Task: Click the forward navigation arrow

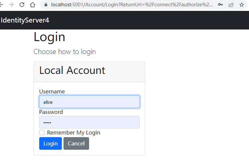Action: pyautogui.click(x=11, y=5)
